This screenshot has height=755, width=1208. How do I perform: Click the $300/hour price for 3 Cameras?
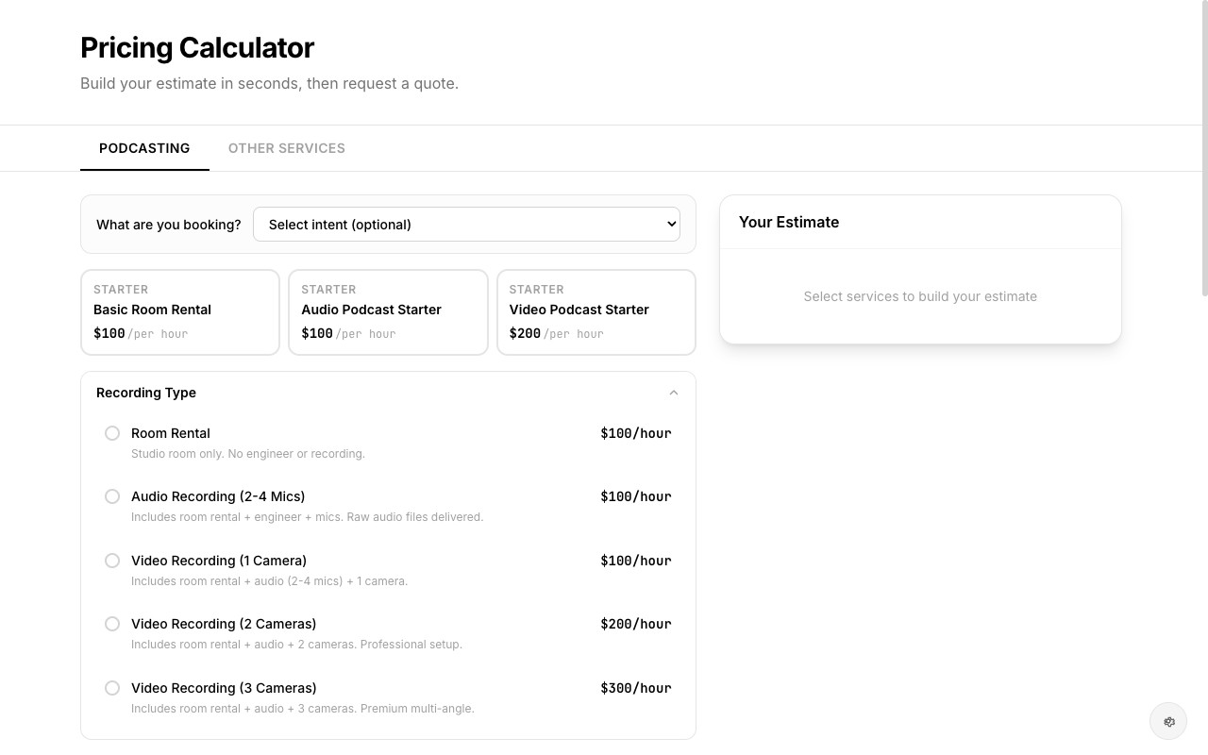point(636,688)
